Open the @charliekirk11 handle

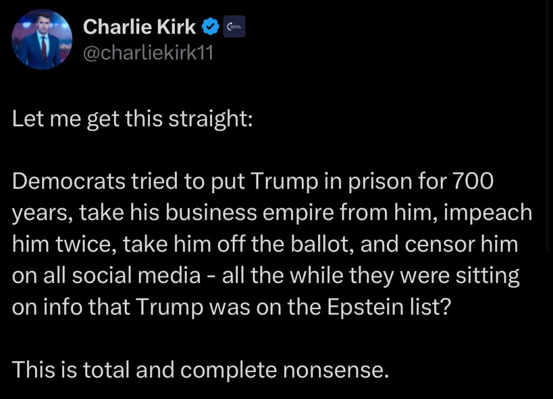click(148, 53)
